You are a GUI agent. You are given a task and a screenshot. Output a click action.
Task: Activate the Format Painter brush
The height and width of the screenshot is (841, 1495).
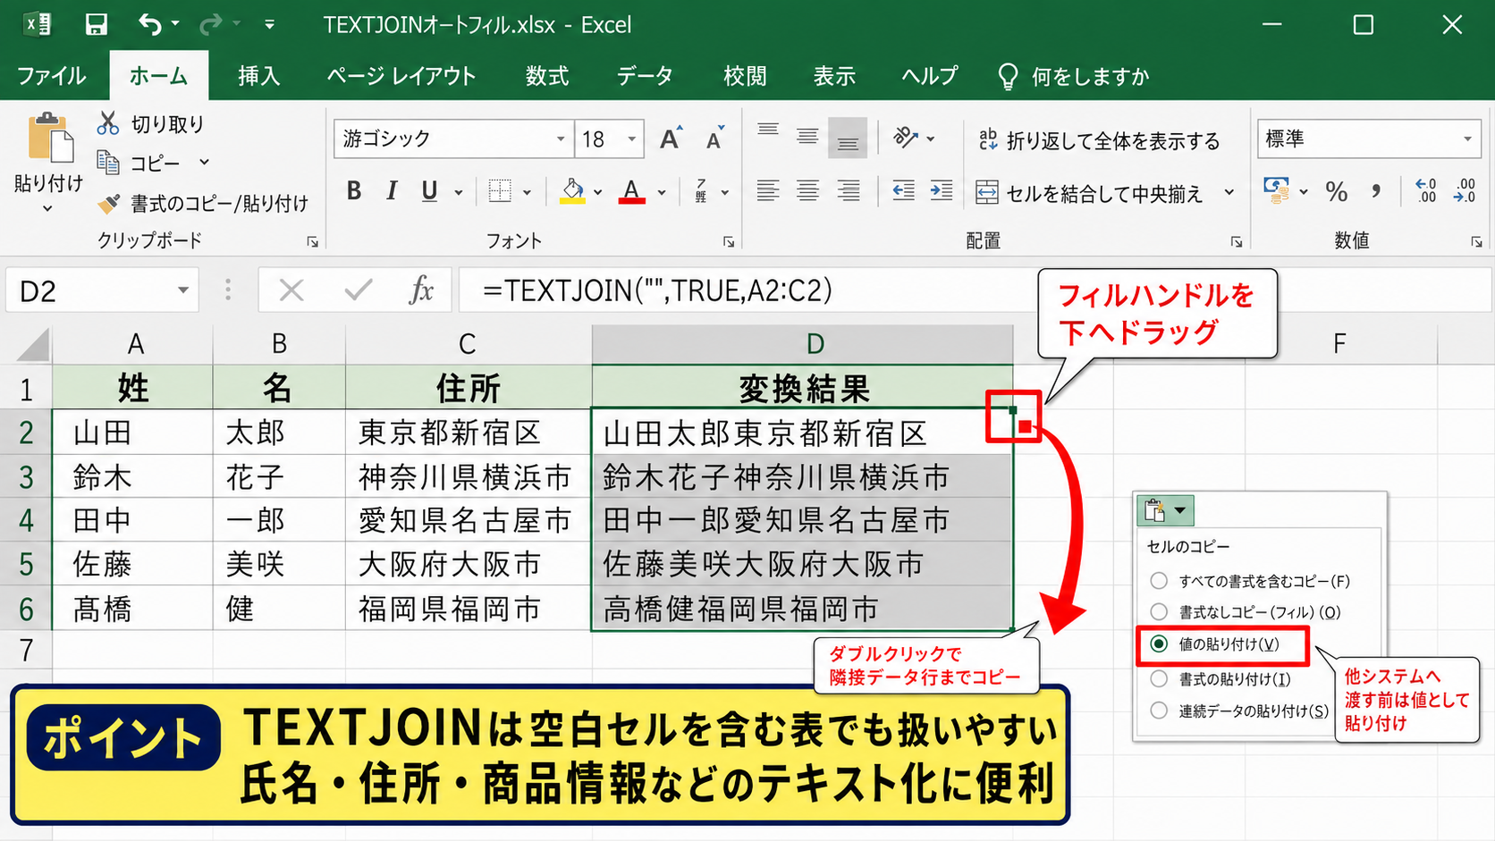[x=108, y=204]
